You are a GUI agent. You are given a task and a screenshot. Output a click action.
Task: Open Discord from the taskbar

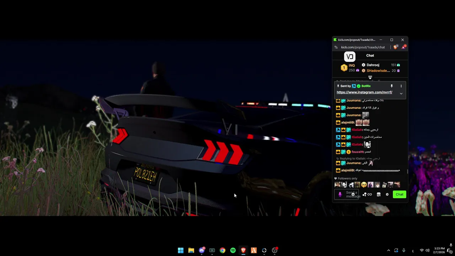tap(202, 250)
